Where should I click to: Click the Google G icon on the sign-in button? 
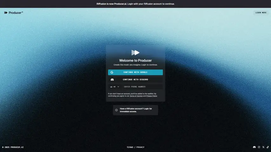(112, 73)
